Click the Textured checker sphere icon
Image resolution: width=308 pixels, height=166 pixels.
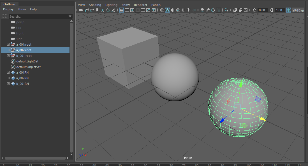point(183,10)
